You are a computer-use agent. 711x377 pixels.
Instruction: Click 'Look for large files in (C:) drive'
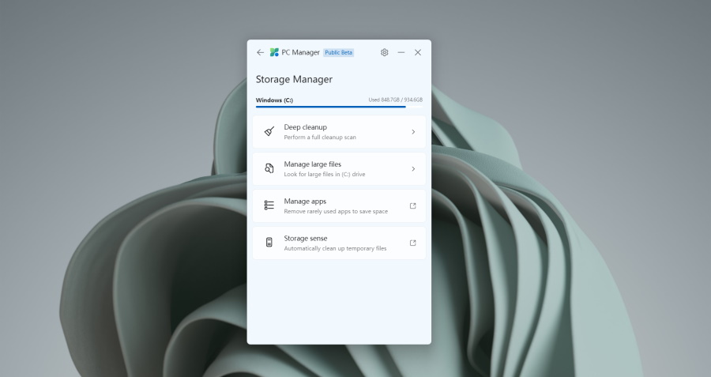325,174
